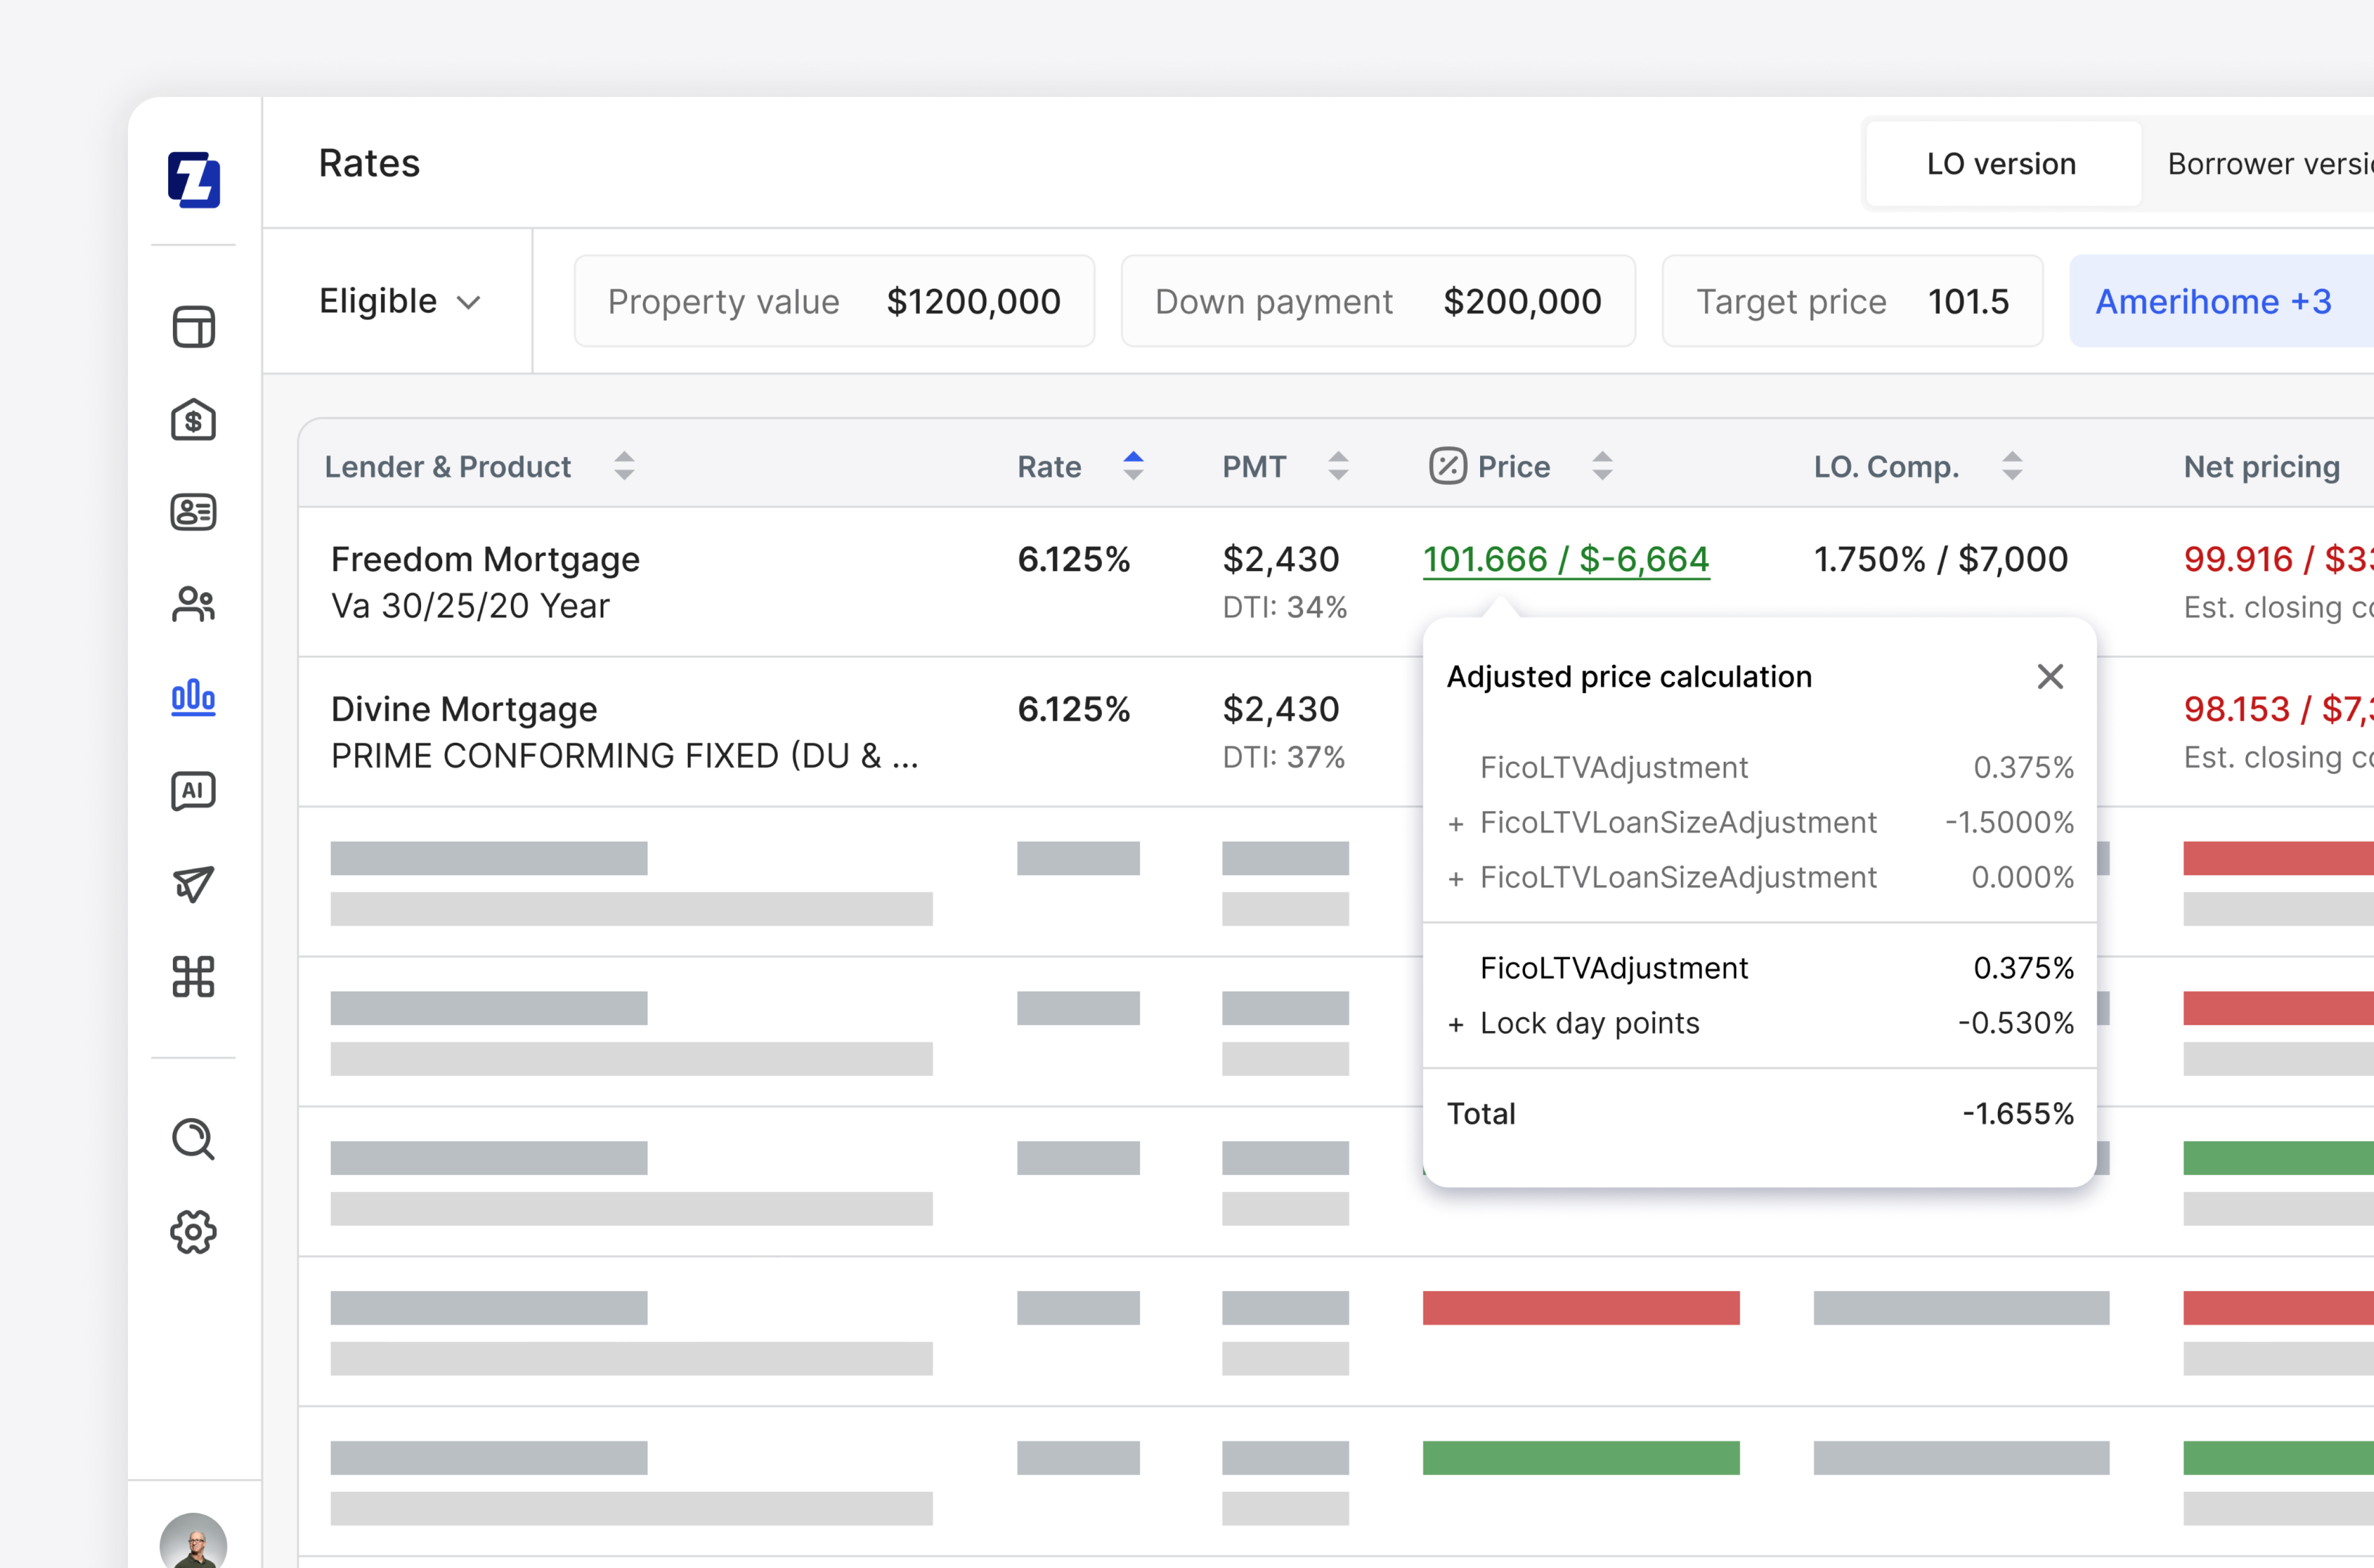Open the search magnifier icon in sidebar

193,1139
